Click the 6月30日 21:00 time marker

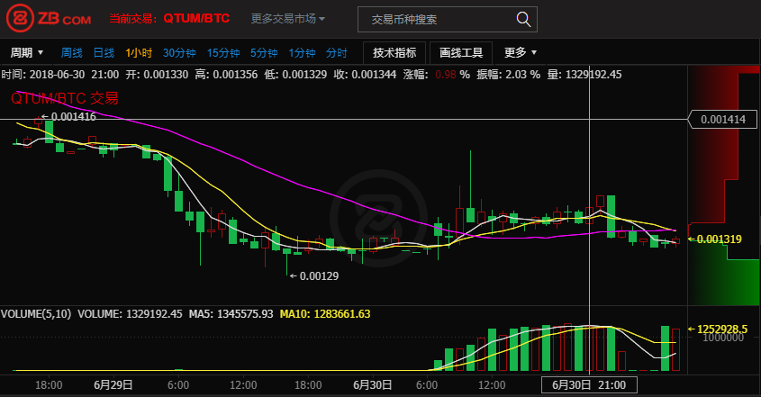point(589,384)
